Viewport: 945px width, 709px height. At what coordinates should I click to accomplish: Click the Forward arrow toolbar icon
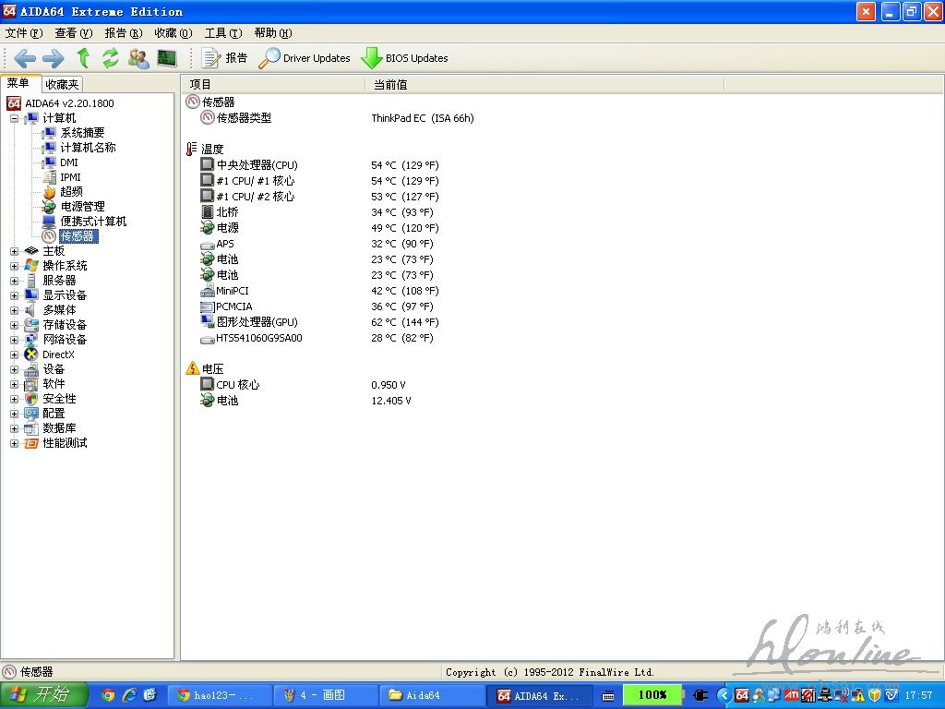53,58
